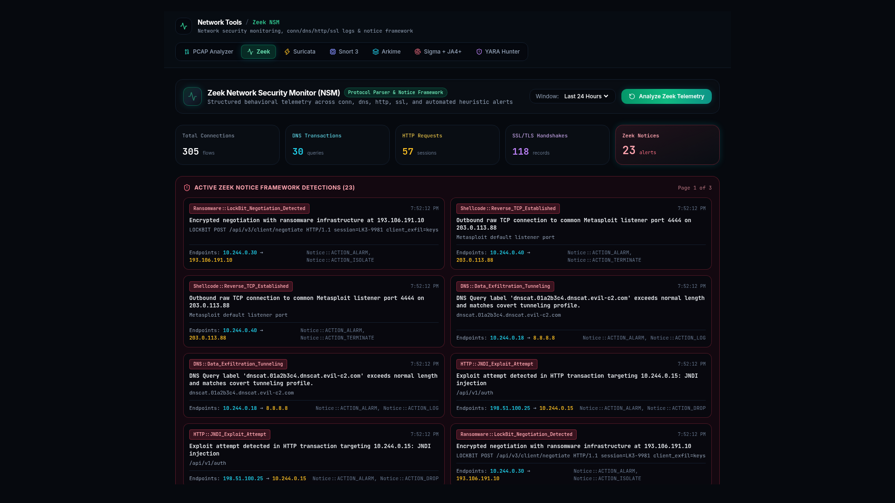The height and width of the screenshot is (503, 895).
Task: Select the Zeek Notices 23 alerts card
Action: click(x=668, y=145)
